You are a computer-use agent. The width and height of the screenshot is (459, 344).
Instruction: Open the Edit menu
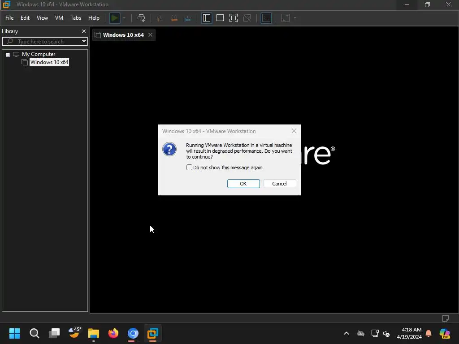click(x=25, y=18)
